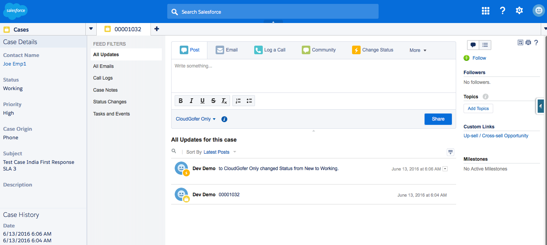547x245 pixels.
Task: Insert a bulleted list
Action: (x=249, y=101)
